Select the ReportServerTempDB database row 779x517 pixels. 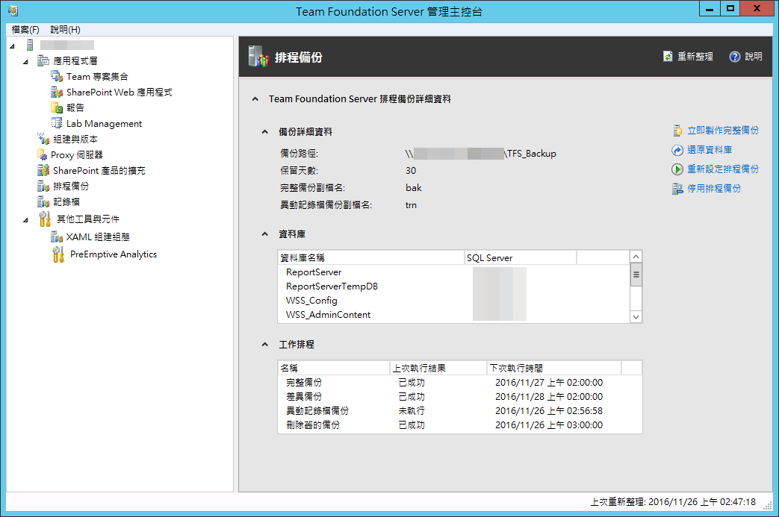(454, 286)
